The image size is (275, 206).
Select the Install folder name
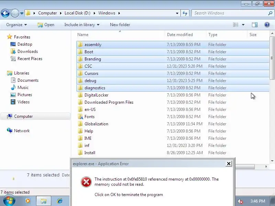point(90,152)
